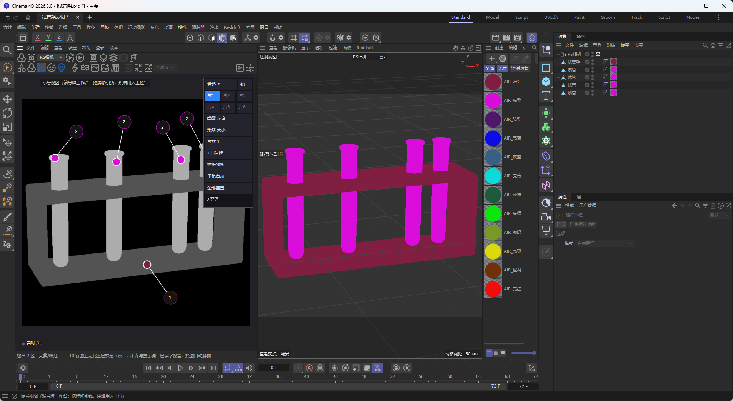Toggle timeline loop playback mode
733x401 pixels.
pos(228,368)
